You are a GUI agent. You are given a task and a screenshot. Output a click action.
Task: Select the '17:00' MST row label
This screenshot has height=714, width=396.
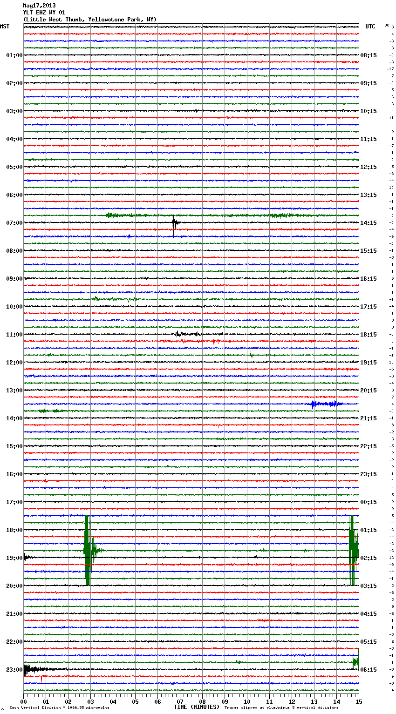[14, 502]
